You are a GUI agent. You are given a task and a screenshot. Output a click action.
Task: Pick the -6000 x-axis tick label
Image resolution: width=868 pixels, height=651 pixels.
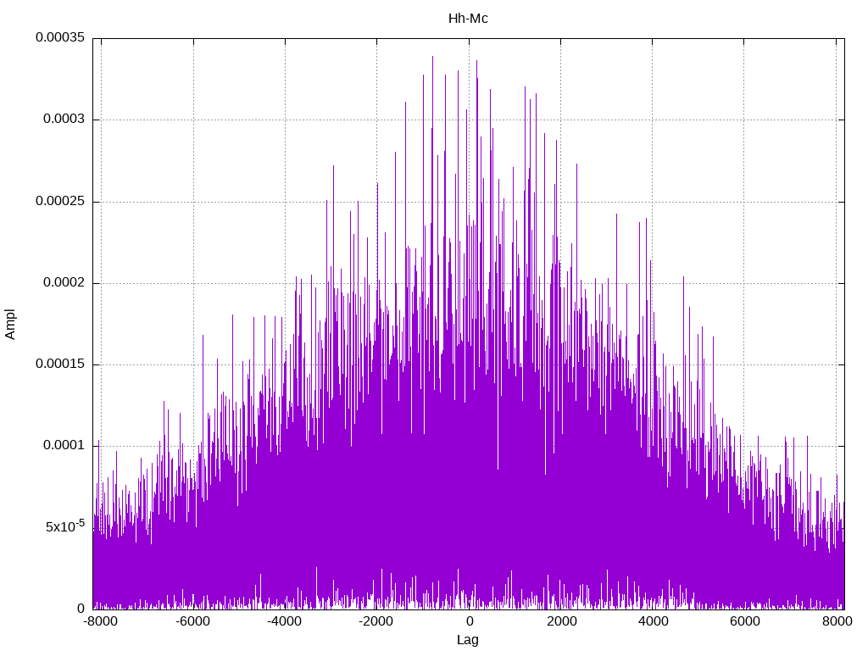(x=192, y=621)
